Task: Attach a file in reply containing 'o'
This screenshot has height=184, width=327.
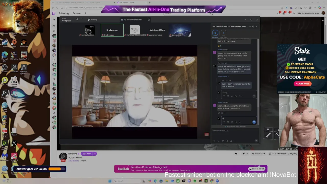Action: 235,122
